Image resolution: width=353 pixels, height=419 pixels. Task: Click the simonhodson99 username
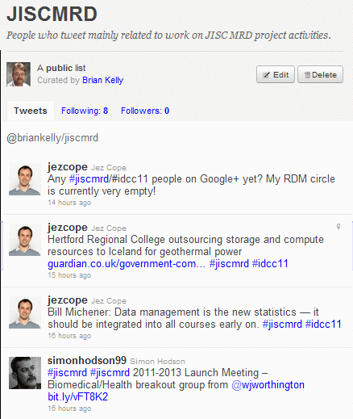tap(87, 360)
